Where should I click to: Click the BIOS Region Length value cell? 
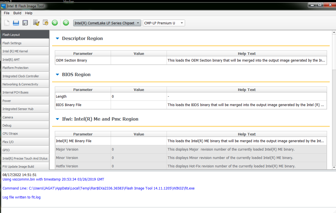[x=139, y=97]
